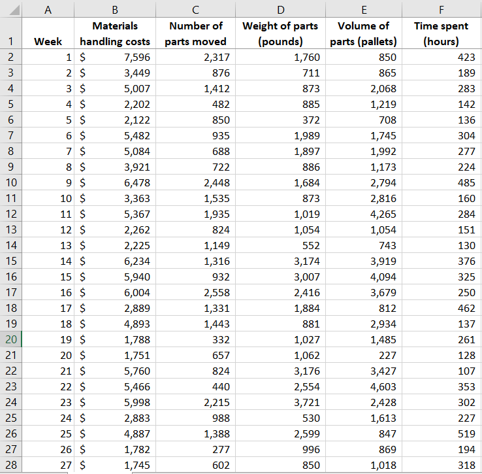Click the cost cell showing 5,482
The height and width of the screenshot is (474, 482).
pyautogui.click(x=115, y=135)
